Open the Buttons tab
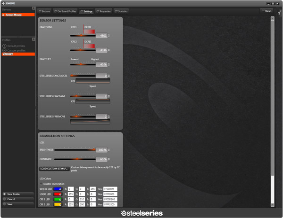The image size is (283, 218). point(44,11)
